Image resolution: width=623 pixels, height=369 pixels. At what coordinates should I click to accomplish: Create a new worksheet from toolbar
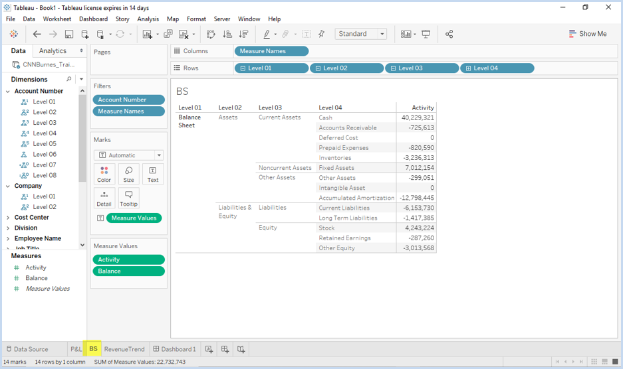(148, 34)
